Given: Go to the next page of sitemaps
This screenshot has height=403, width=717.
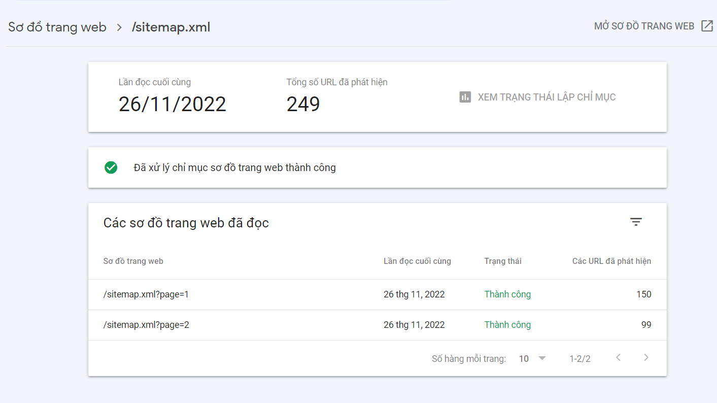Looking at the screenshot, I should (x=646, y=358).
